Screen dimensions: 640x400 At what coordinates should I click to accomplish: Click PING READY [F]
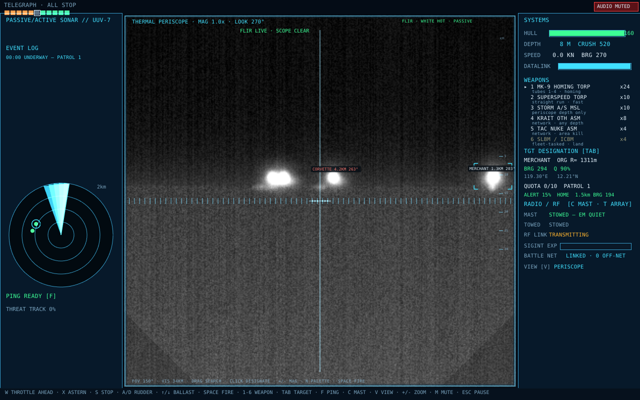coord(31,296)
